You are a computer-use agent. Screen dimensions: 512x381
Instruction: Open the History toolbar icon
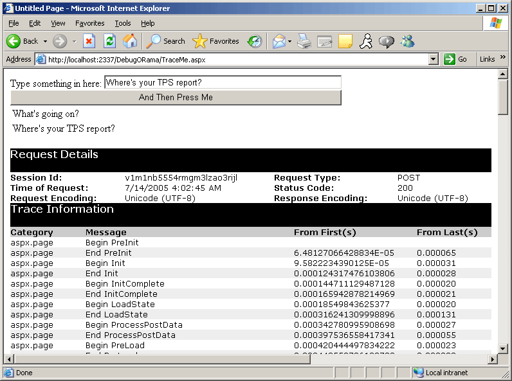255,41
